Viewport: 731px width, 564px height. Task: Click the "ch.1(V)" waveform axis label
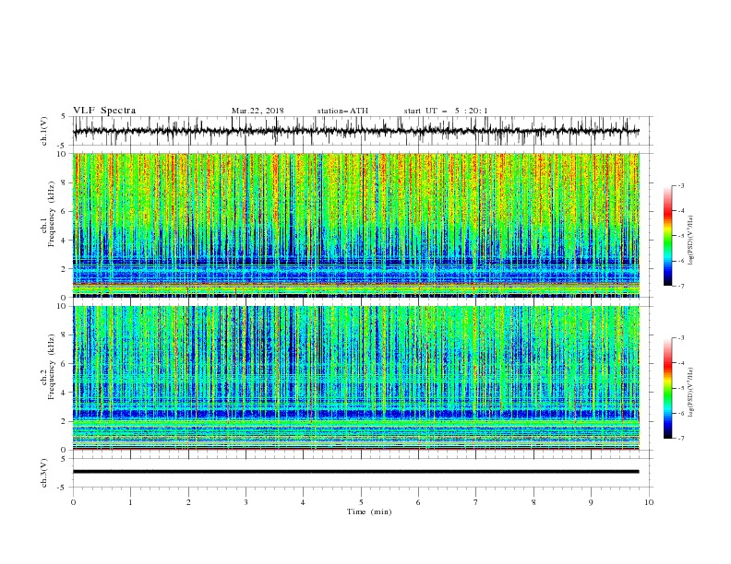[44, 131]
